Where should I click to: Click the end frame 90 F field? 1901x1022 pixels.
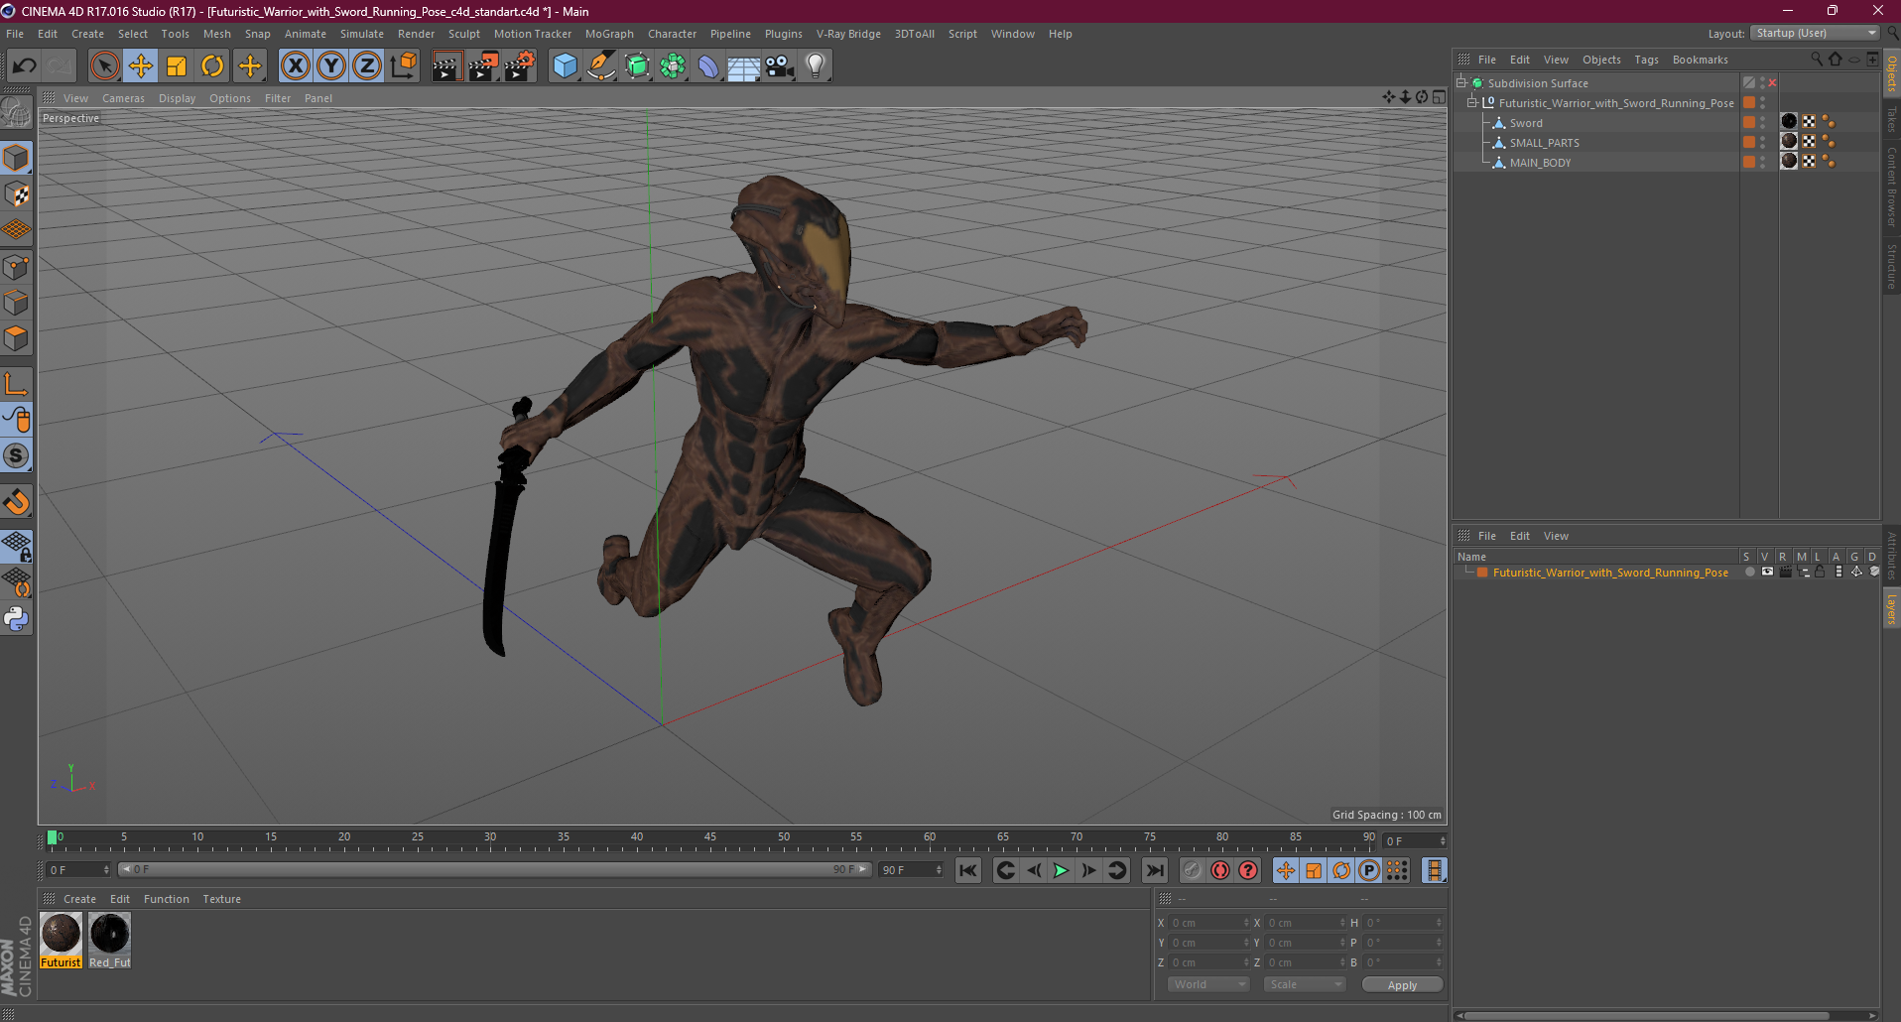pos(912,870)
